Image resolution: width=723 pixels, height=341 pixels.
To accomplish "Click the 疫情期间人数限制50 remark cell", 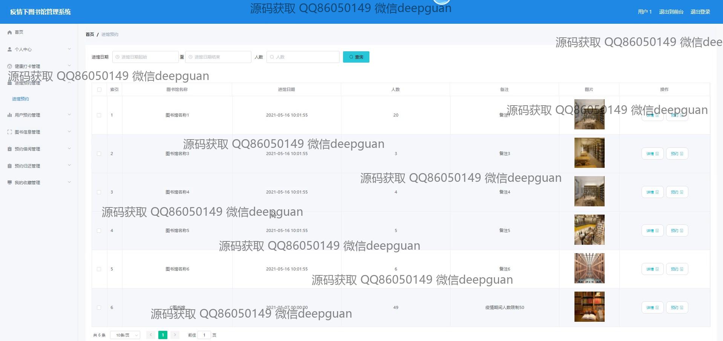I will (504, 307).
